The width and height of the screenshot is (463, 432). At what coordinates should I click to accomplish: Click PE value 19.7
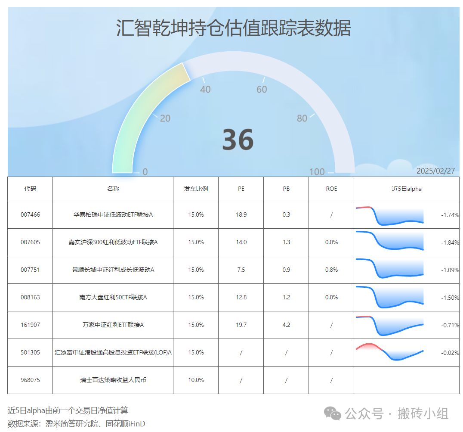click(x=241, y=325)
